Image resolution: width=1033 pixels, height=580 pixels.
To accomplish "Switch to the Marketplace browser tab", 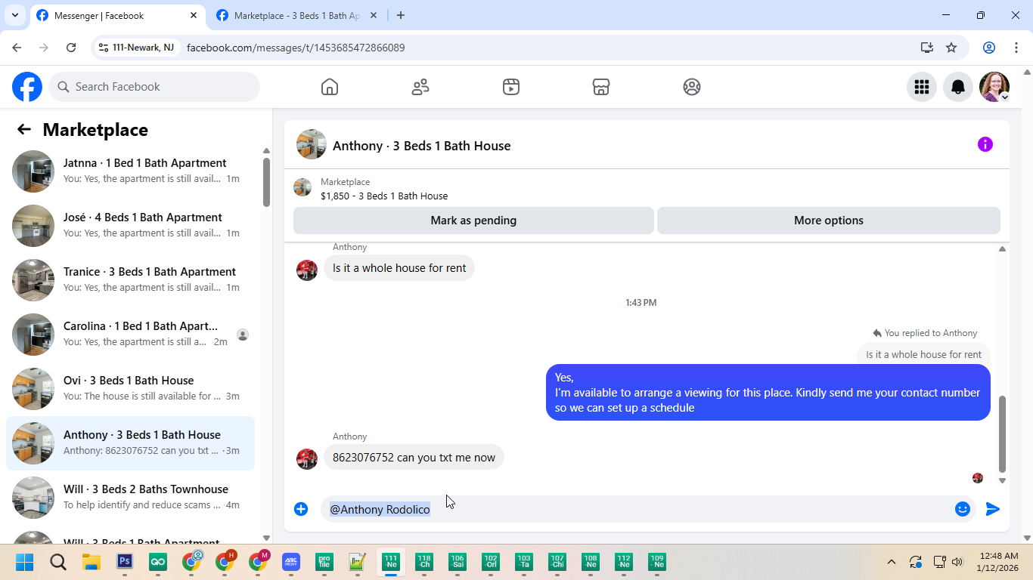I will coord(298,15).
